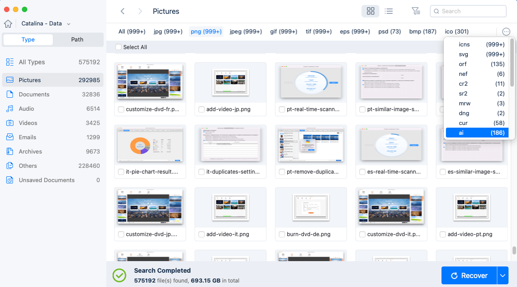
Task: Click the Pictures category icon
Action: click(x=10, y=80)
